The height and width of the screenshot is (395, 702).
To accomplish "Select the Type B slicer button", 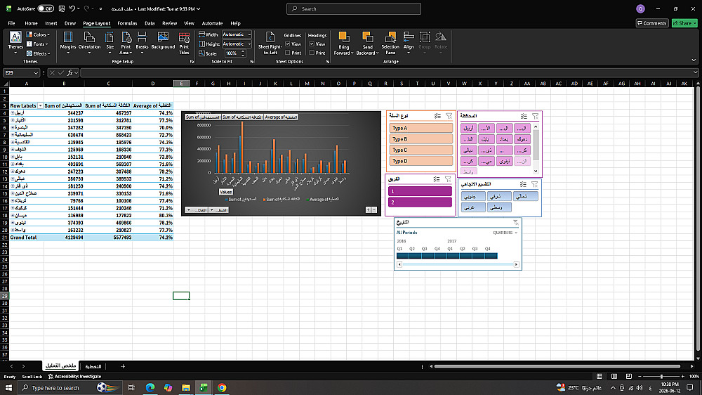I will point(420,139).
